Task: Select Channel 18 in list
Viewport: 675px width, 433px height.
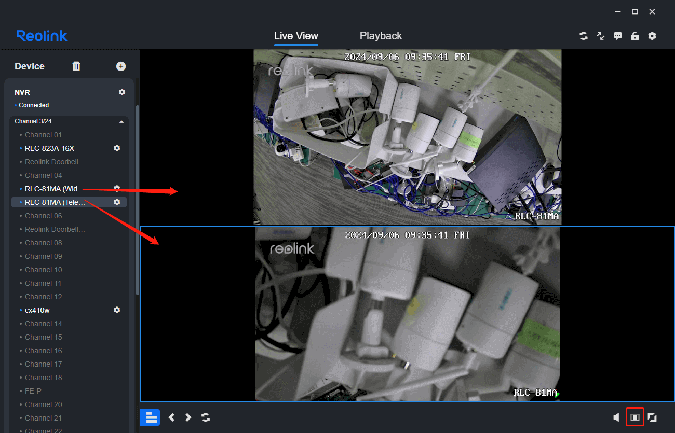Action: [x=43, y=378]
